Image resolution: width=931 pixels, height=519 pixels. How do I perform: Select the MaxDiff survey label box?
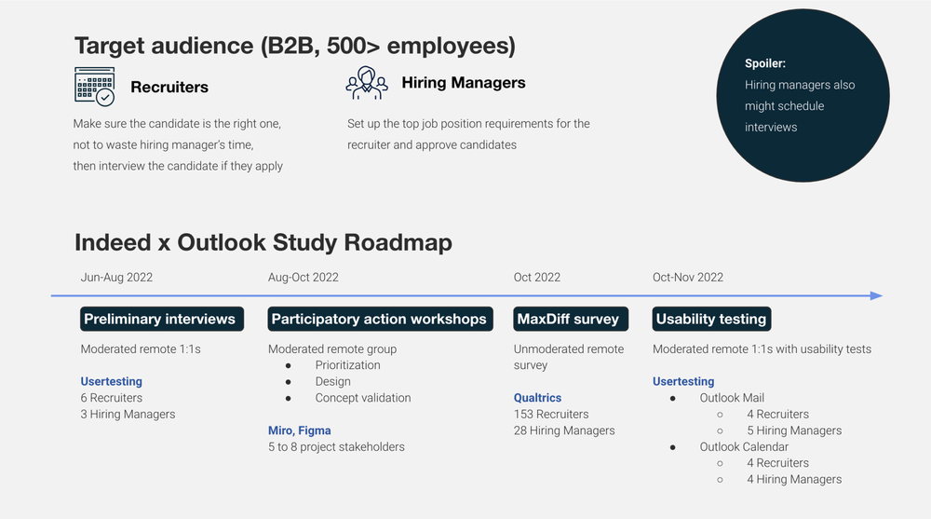(571, 319)
